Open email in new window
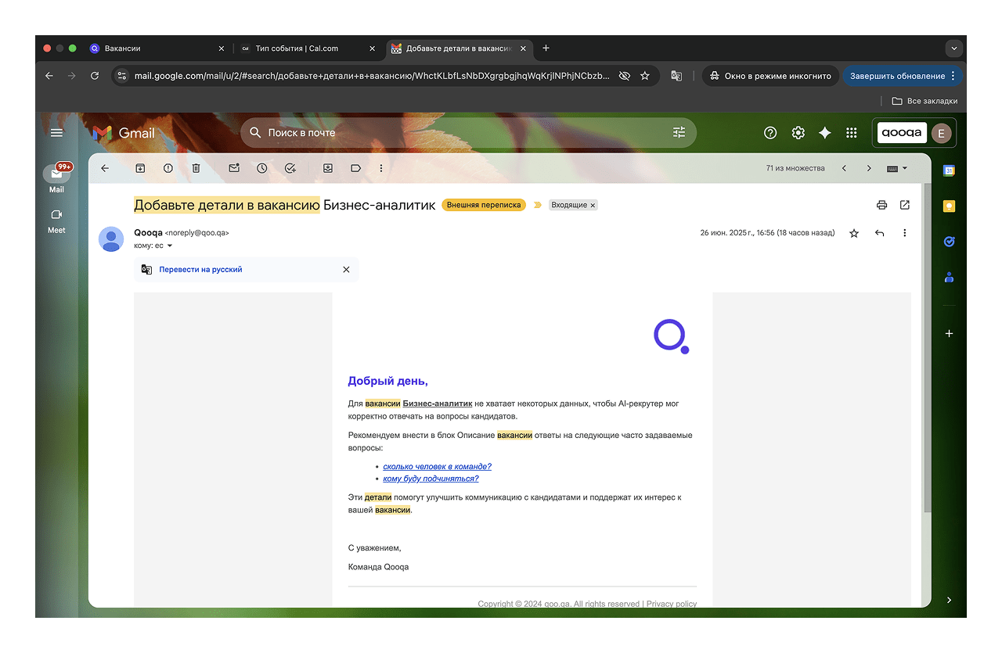Screen dimensions: 1002x653 click(x=905, y=205)
